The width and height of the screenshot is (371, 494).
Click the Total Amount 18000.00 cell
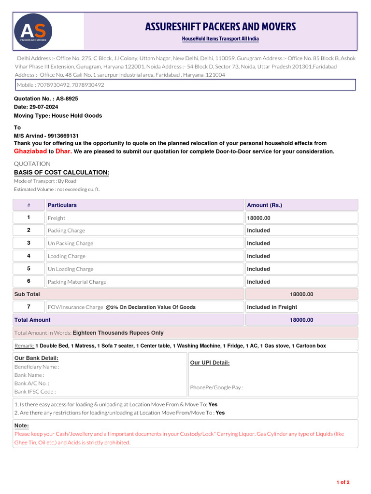tap(301, 320)
